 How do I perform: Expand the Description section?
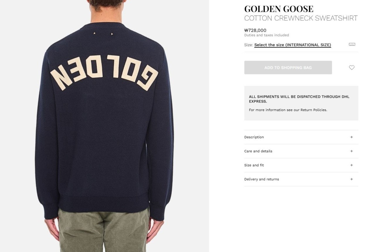pos(301,137)
